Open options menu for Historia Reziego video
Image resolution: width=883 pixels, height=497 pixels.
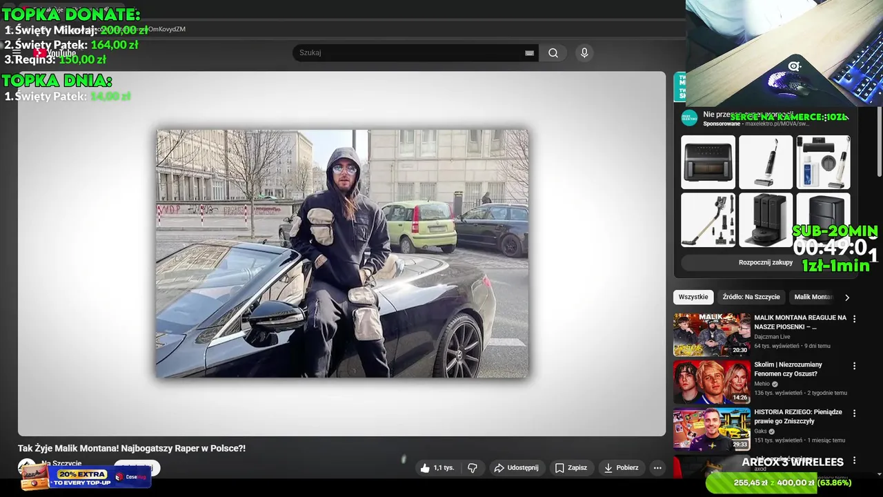pyautogui.click(x=855, y=413)
